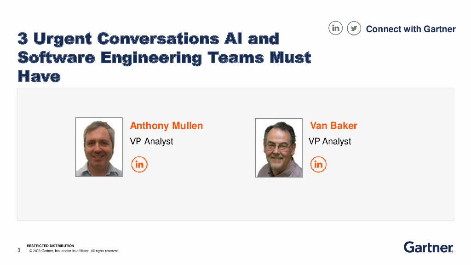Click the © 2023 Gartner copyright notice
471x265 pixels.
click(74, 251)
